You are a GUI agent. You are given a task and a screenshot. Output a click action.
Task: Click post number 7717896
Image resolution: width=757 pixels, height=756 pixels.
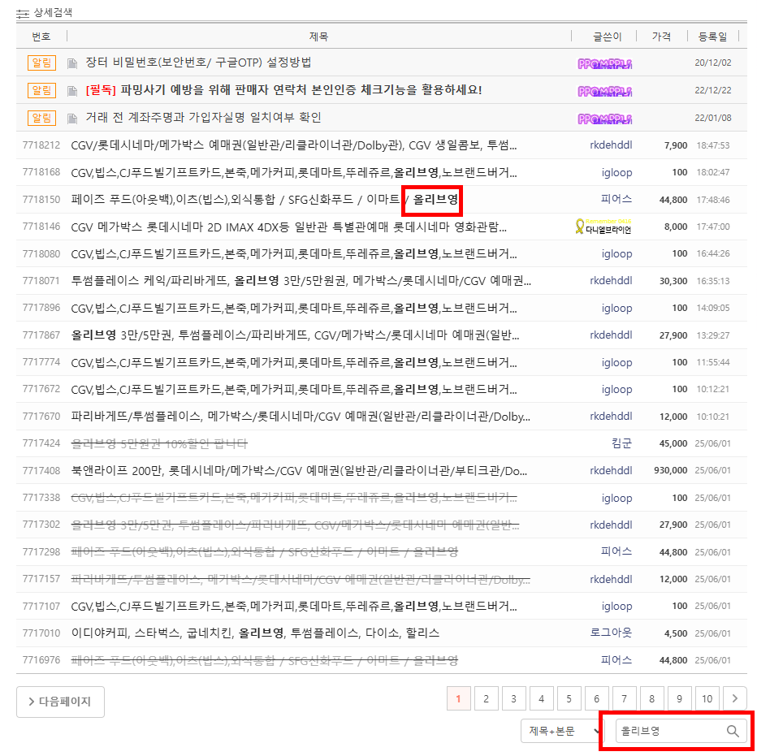tap(41, 308)
